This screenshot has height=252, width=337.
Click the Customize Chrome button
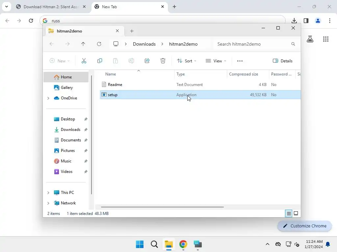[304, 226]
